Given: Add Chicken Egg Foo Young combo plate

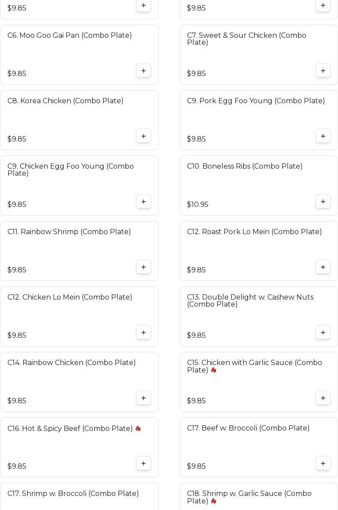Looking at the screenshot, I should [x=144, y=202].
